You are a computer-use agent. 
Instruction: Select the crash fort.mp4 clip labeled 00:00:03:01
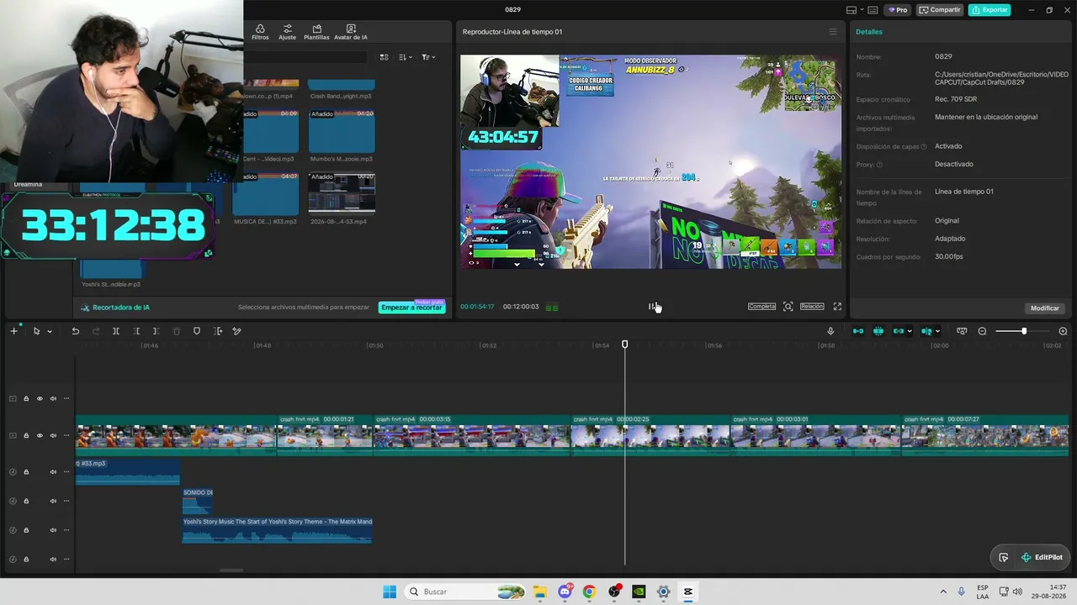815,435
